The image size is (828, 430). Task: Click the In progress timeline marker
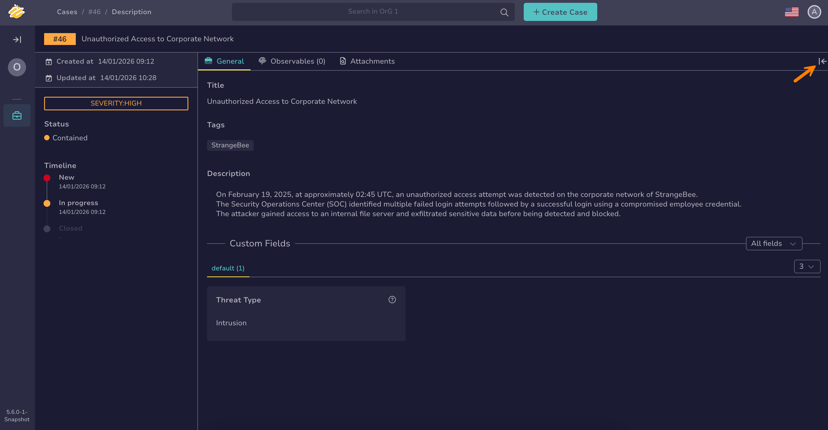click(x=47, y=203)
